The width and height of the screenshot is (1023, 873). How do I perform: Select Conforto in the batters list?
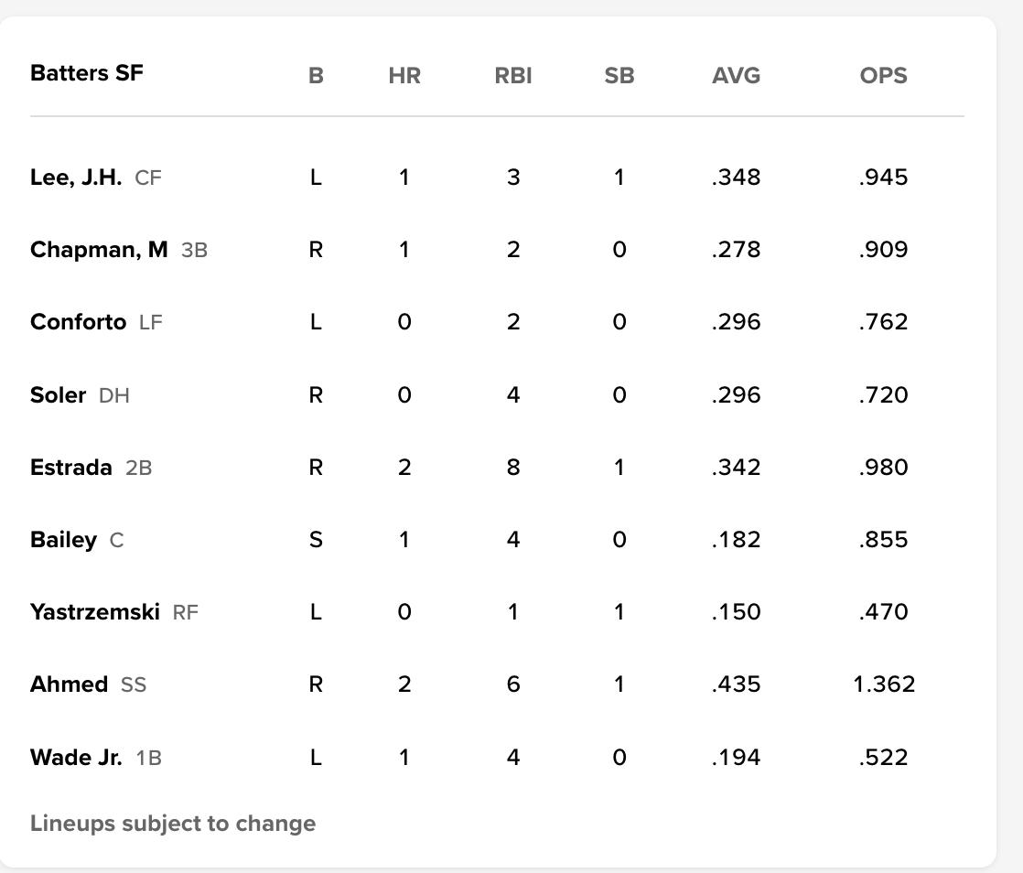point(78,322)
